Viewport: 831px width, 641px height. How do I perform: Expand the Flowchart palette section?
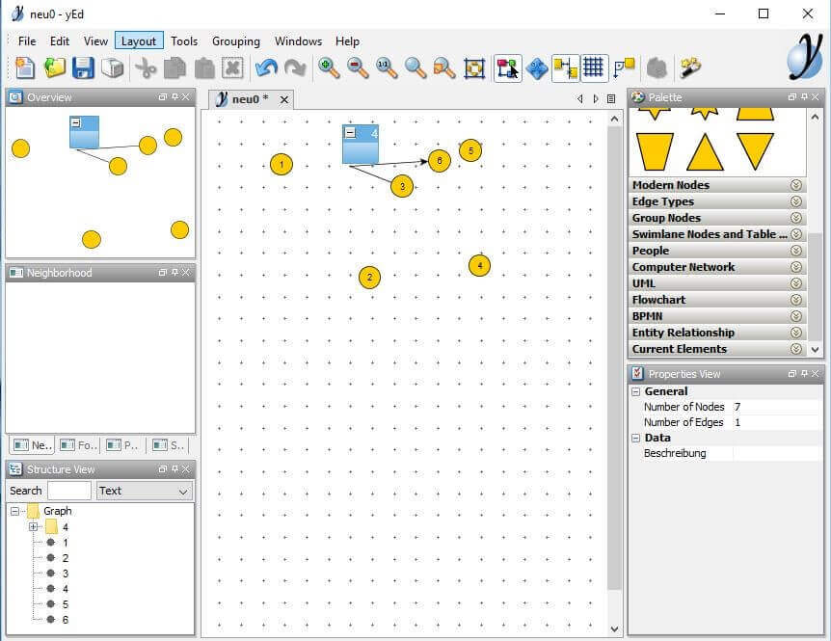(796, 300)
